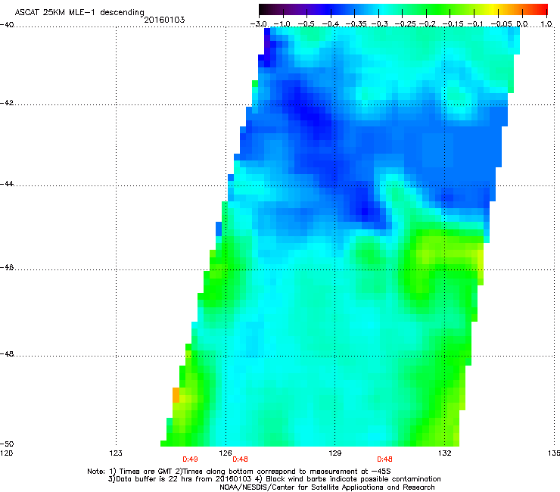Click the NOAA/NESDIS credit line
This screenshot has width=560, height=492.
[327, 487]
